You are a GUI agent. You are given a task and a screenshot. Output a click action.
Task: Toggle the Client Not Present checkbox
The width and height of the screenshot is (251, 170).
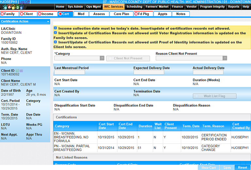coord(110,59)
